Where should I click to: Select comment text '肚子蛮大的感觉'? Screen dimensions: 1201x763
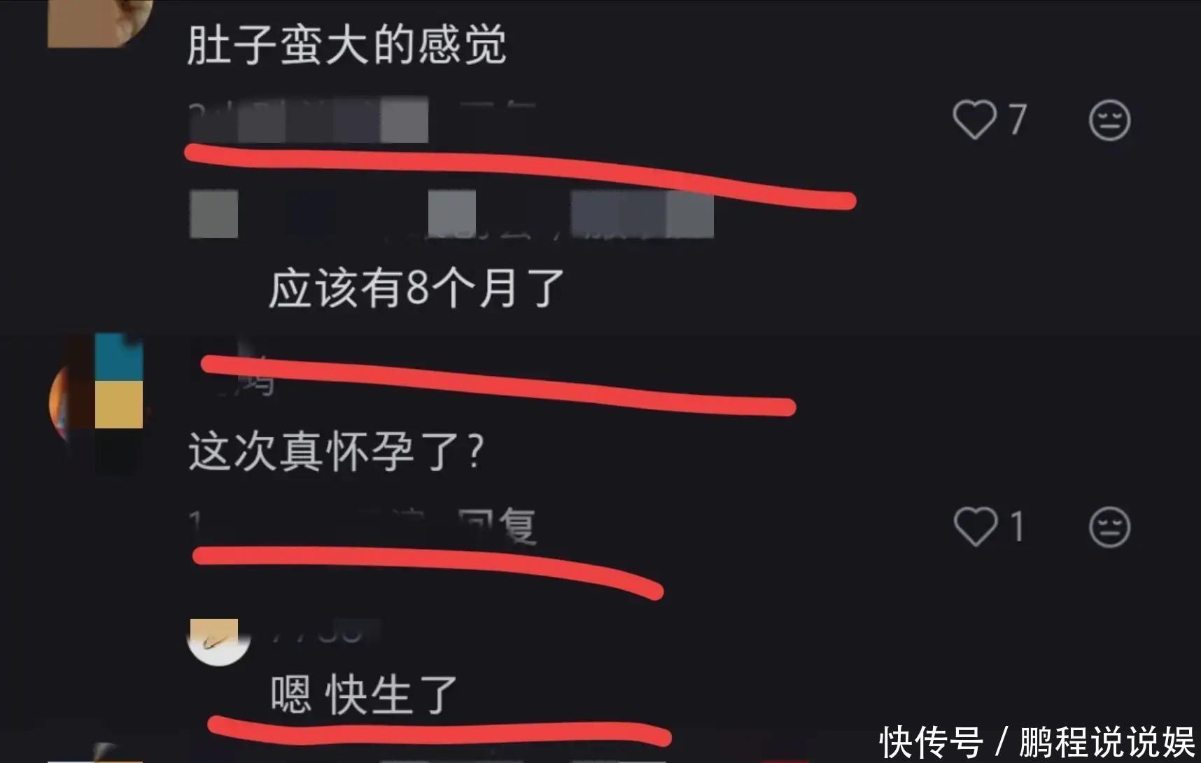tap(346, 45)
